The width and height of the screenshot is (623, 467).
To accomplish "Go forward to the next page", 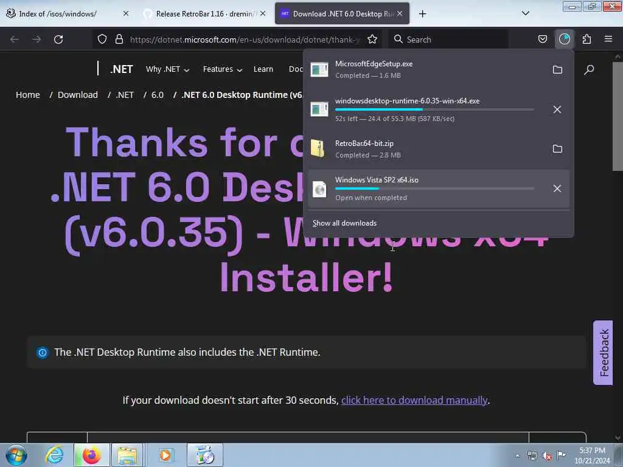I will click(37, 40).
